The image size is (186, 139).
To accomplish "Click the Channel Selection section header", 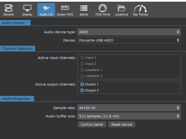I will [x=17, y=49].
